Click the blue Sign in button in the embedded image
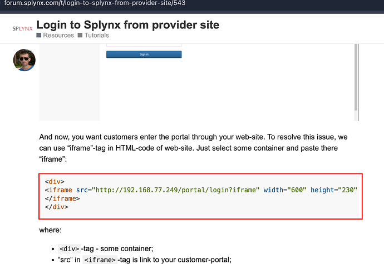The height and width of the screenshot is (264, 384). [x=144, y=54]
